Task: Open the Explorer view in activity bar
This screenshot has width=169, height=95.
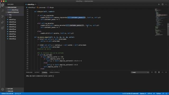Action: (x=3, y=5)
